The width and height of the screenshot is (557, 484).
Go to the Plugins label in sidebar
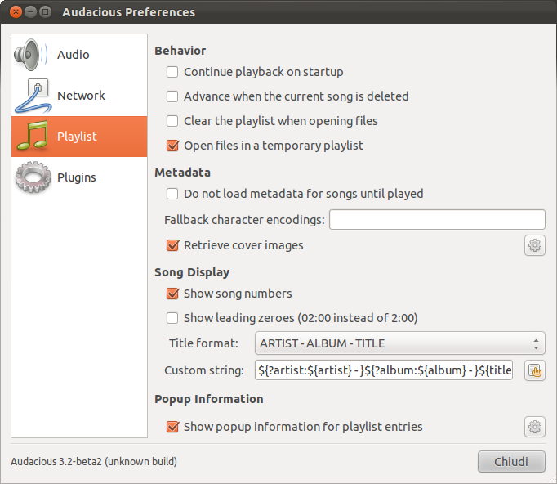tap(77, 177)
